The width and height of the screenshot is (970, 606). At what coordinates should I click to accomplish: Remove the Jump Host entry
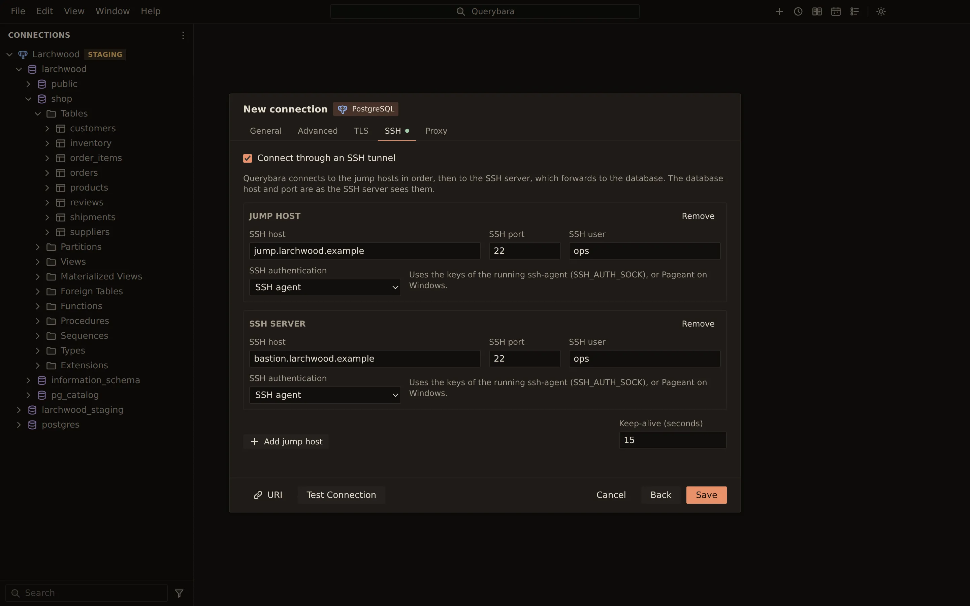click(698, 216)
